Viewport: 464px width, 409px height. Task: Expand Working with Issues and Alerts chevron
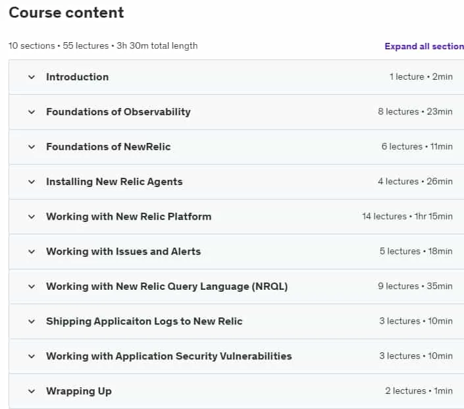32,252
